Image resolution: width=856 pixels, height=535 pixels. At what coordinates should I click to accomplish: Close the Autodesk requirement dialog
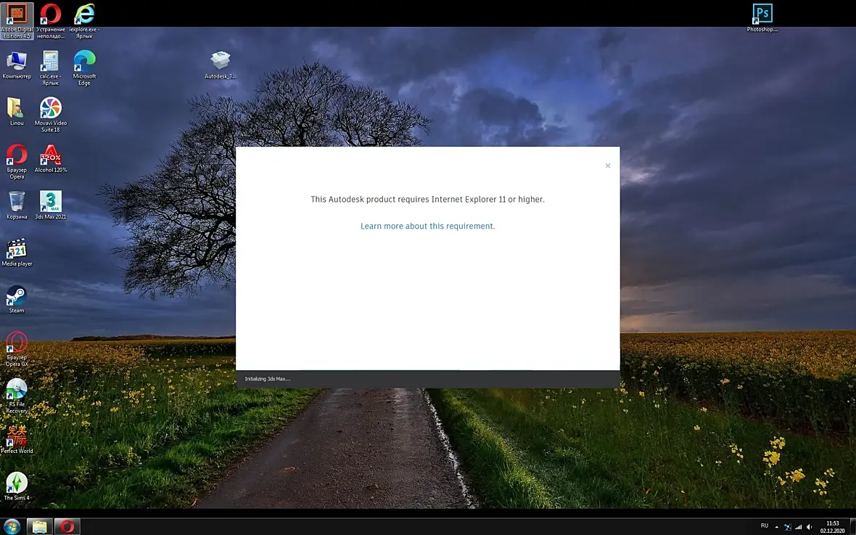click(x=608, y=166)
